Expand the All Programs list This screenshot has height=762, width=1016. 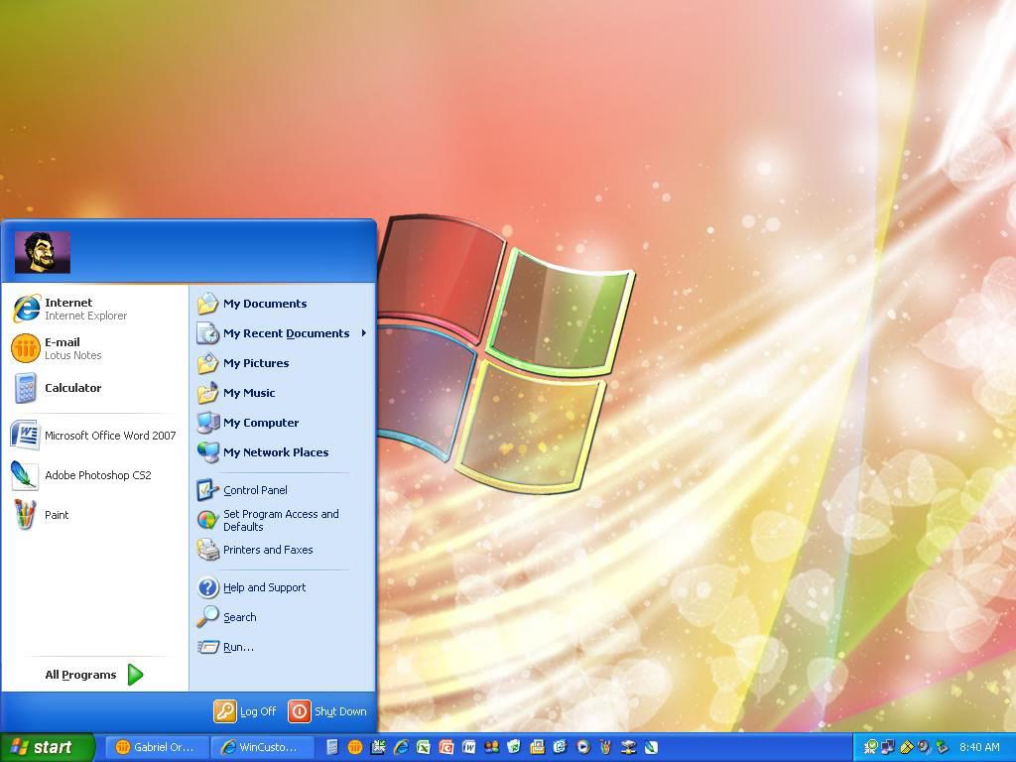[x=94, y=675]
